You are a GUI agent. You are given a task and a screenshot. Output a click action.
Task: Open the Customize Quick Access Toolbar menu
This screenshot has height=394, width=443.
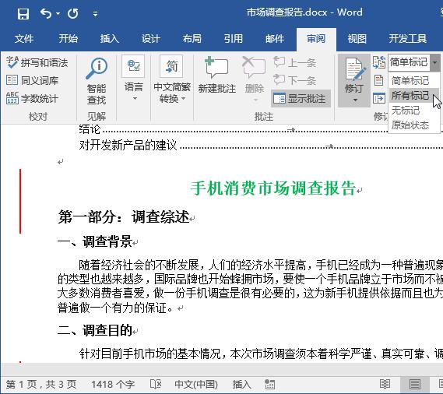[95, 13]
